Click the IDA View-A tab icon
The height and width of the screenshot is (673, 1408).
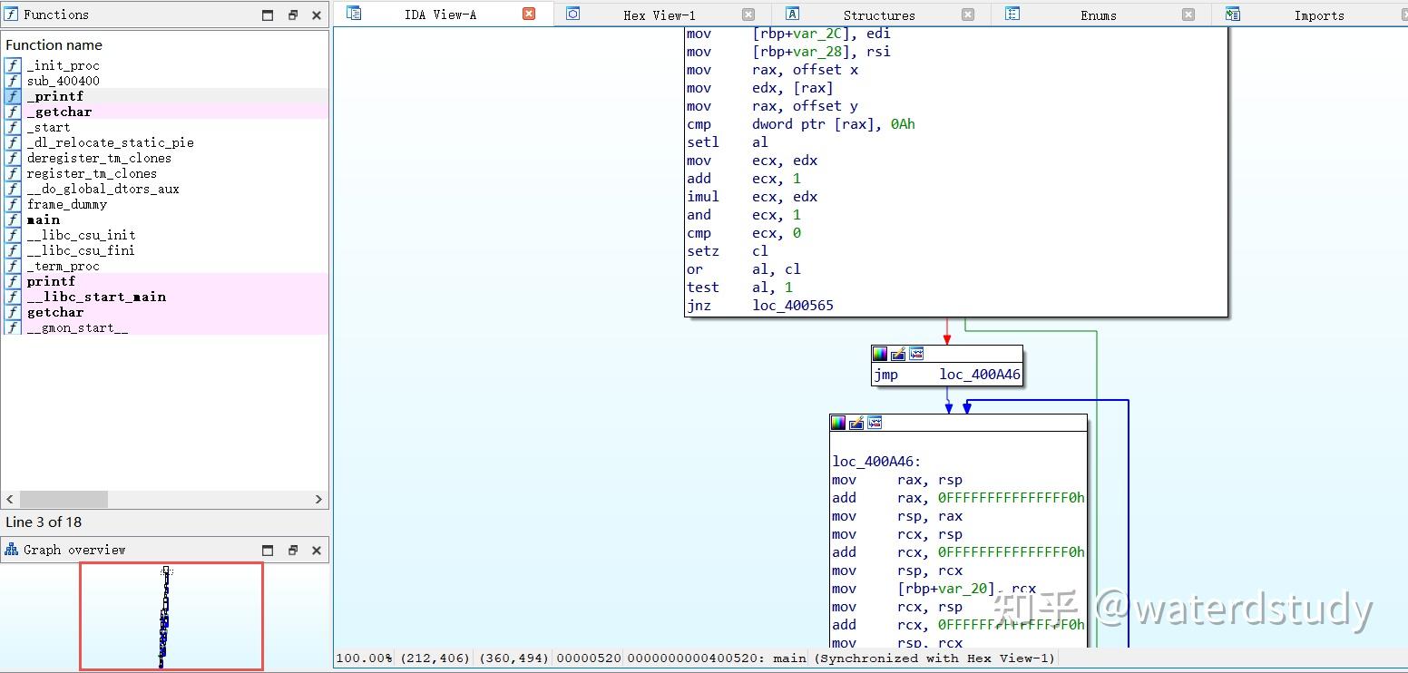click(354, 14)
